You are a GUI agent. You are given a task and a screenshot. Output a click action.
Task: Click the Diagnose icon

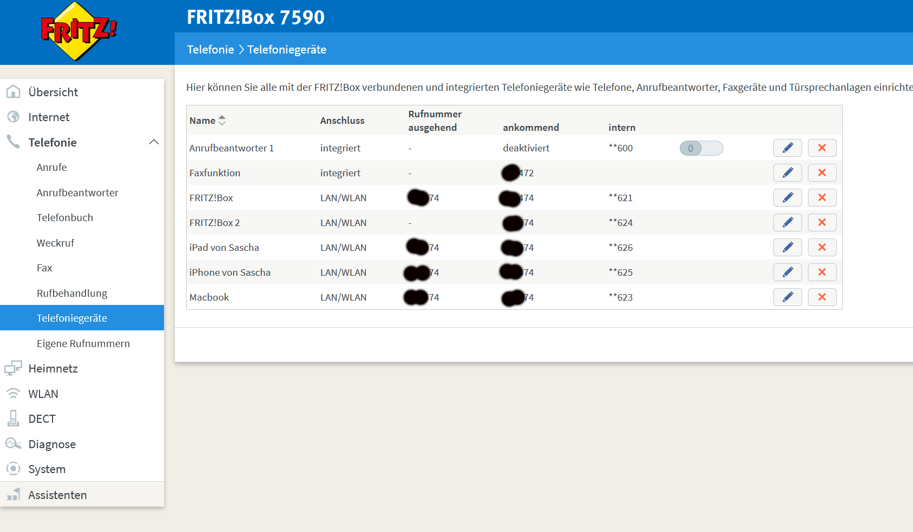tap(14, 444)
